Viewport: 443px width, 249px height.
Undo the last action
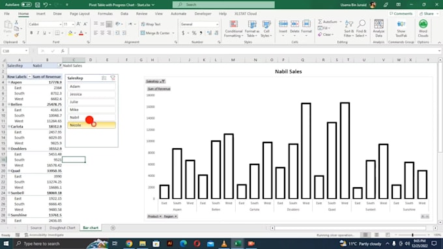tap(46, 5)
